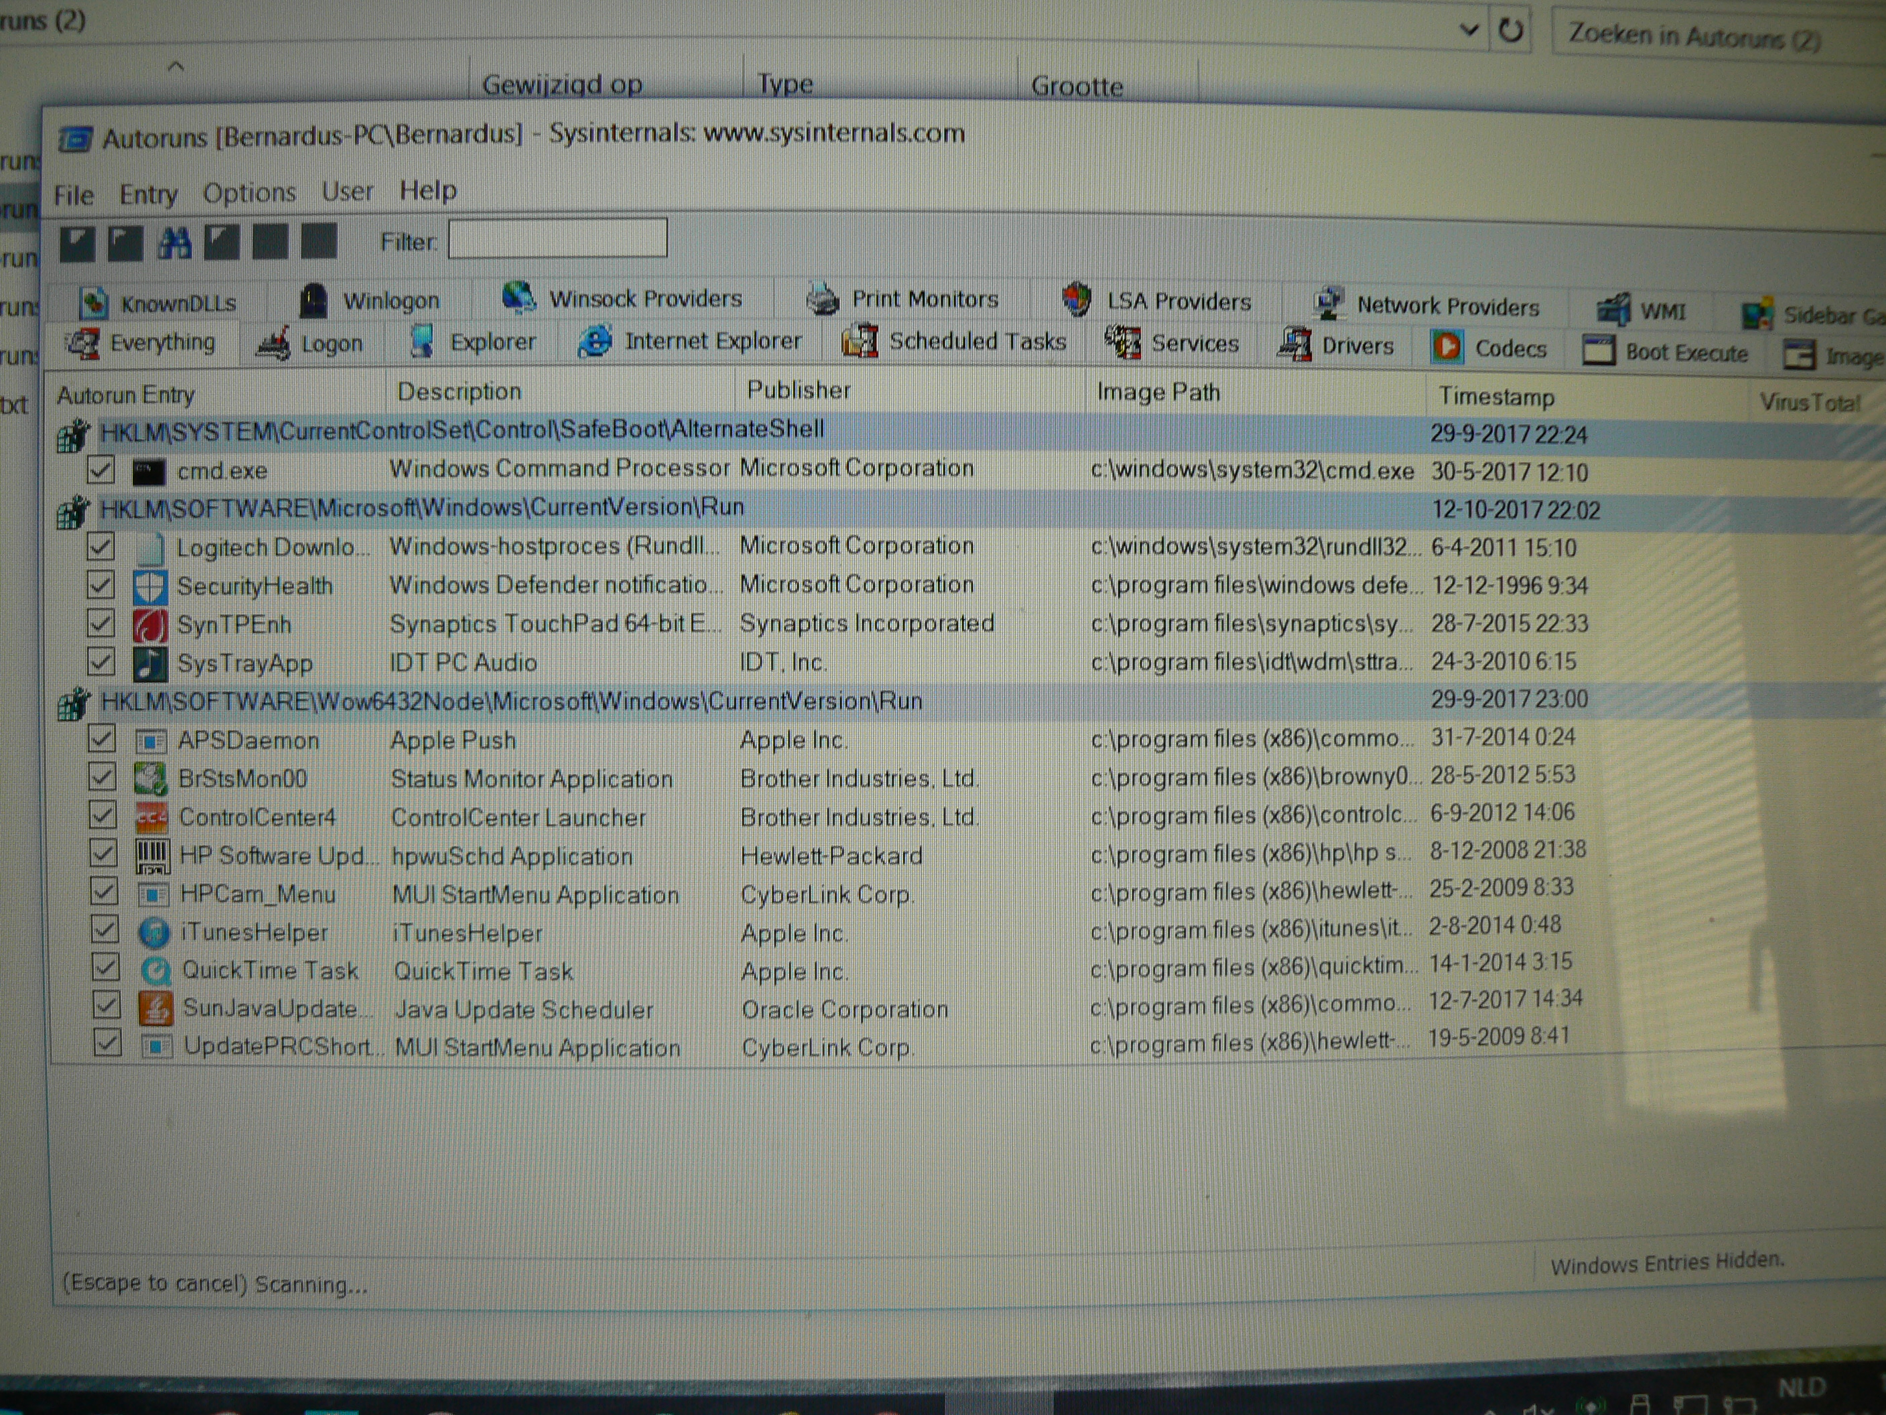Click the UpdatePRCShort entry icon
The height and width of the screenshot is (1415, 1886).
pyautogui.click(x=157, y=1047)
